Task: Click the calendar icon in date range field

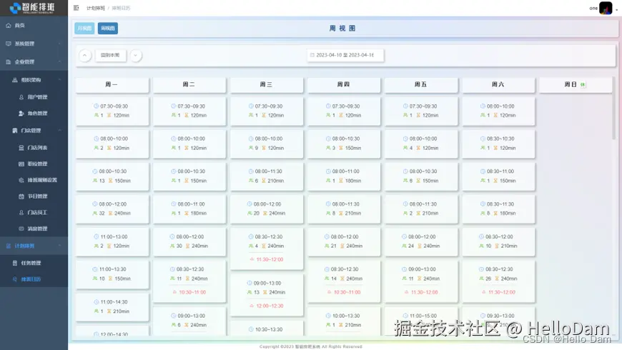Action: point(312,55)
